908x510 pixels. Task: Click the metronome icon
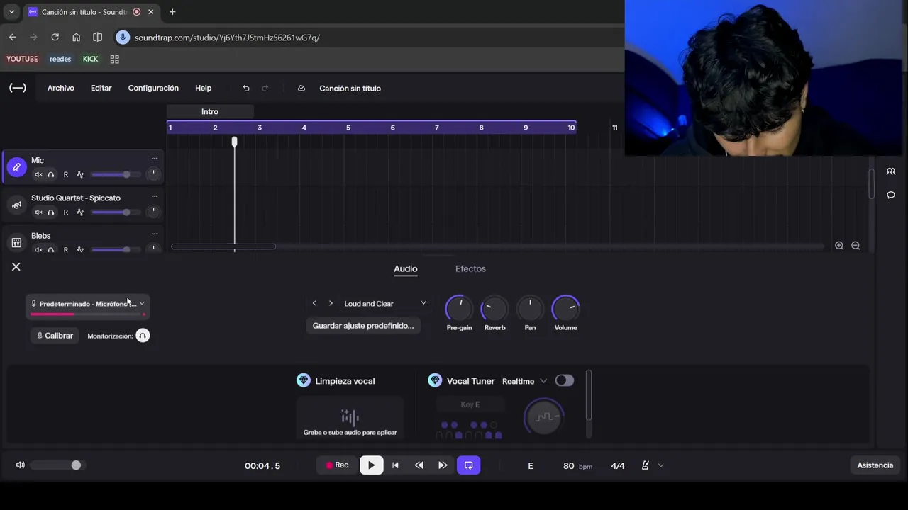(x=646, y=465)
